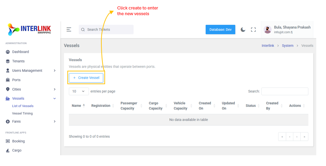
Task: Click the Interlink Shipping logo
Action: (29, 29)
